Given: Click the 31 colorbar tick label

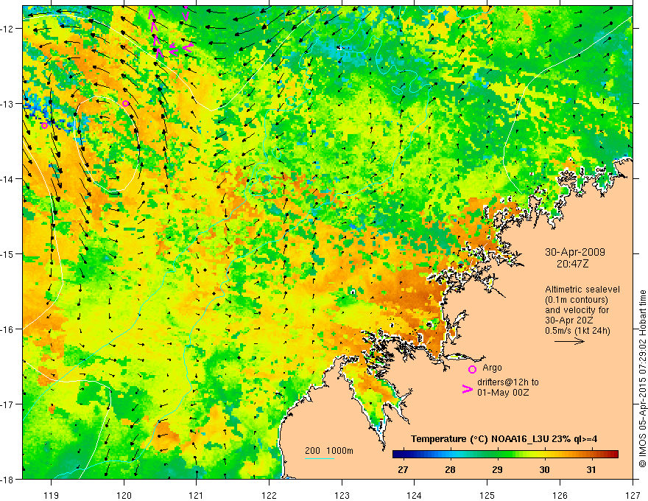Looking at the screenshot, I should (x=591, y=469).
